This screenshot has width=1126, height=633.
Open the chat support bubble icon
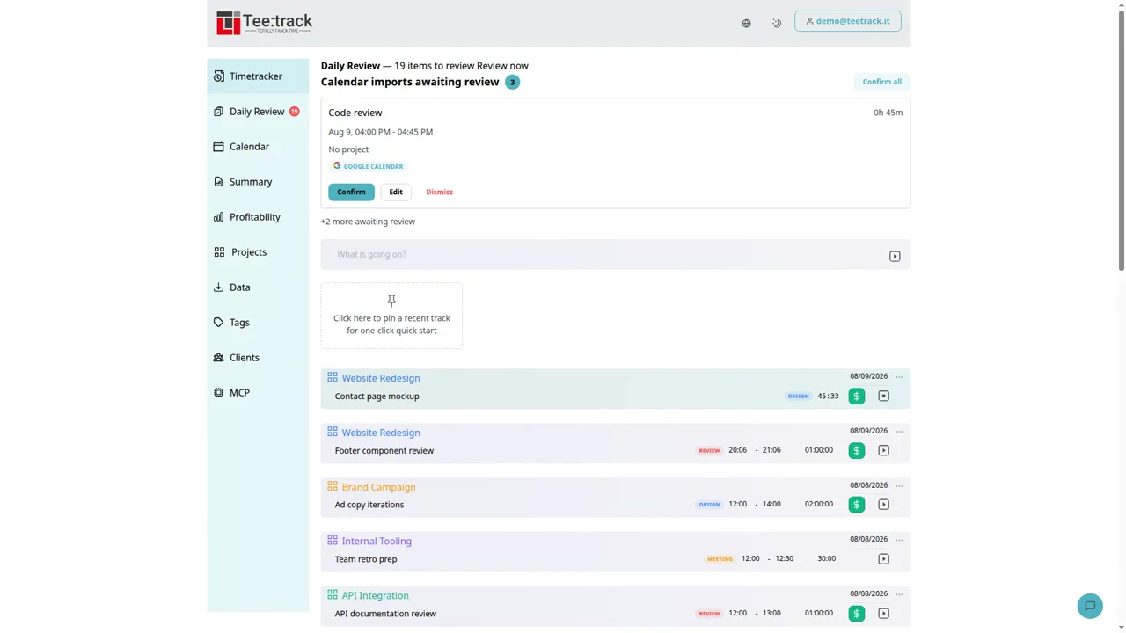click(x=1090, y=606)
